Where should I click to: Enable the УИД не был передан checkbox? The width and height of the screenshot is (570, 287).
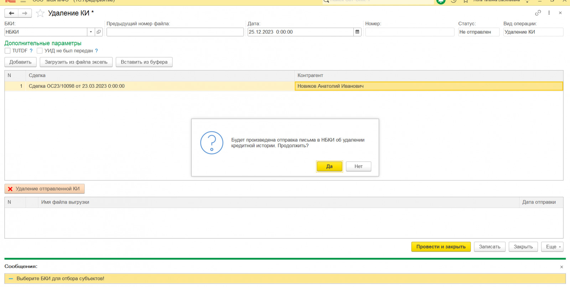tap(40, 51)
